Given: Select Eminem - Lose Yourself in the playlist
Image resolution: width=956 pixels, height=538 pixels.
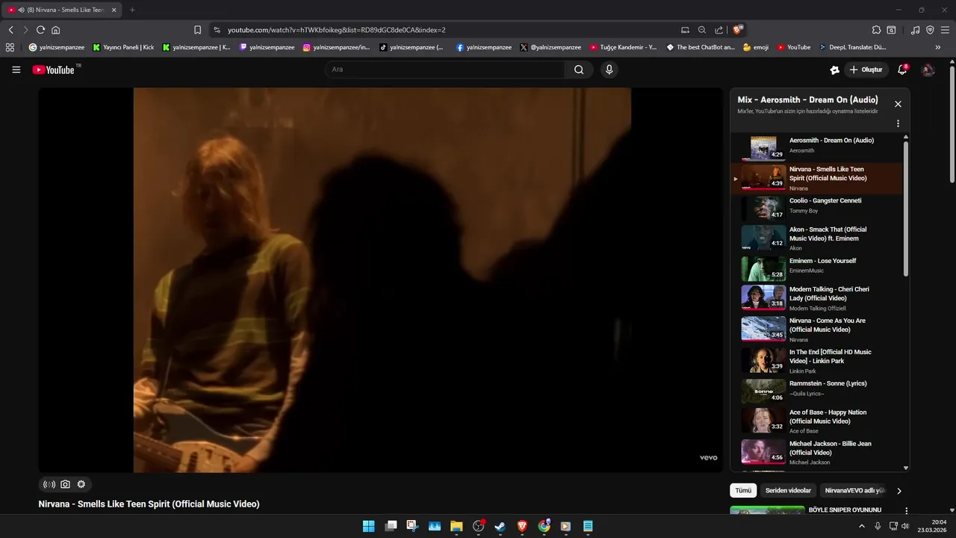Looking at the screenshot, I should click(x=816, y=268).
